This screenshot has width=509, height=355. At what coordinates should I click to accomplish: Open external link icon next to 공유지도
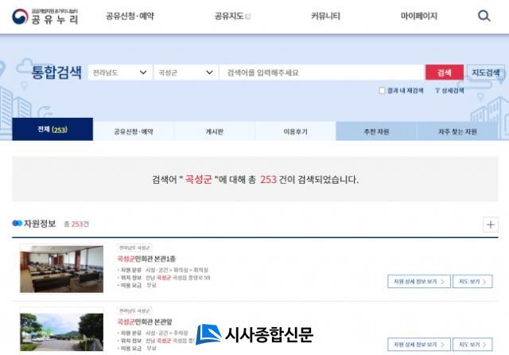[248, 17]
